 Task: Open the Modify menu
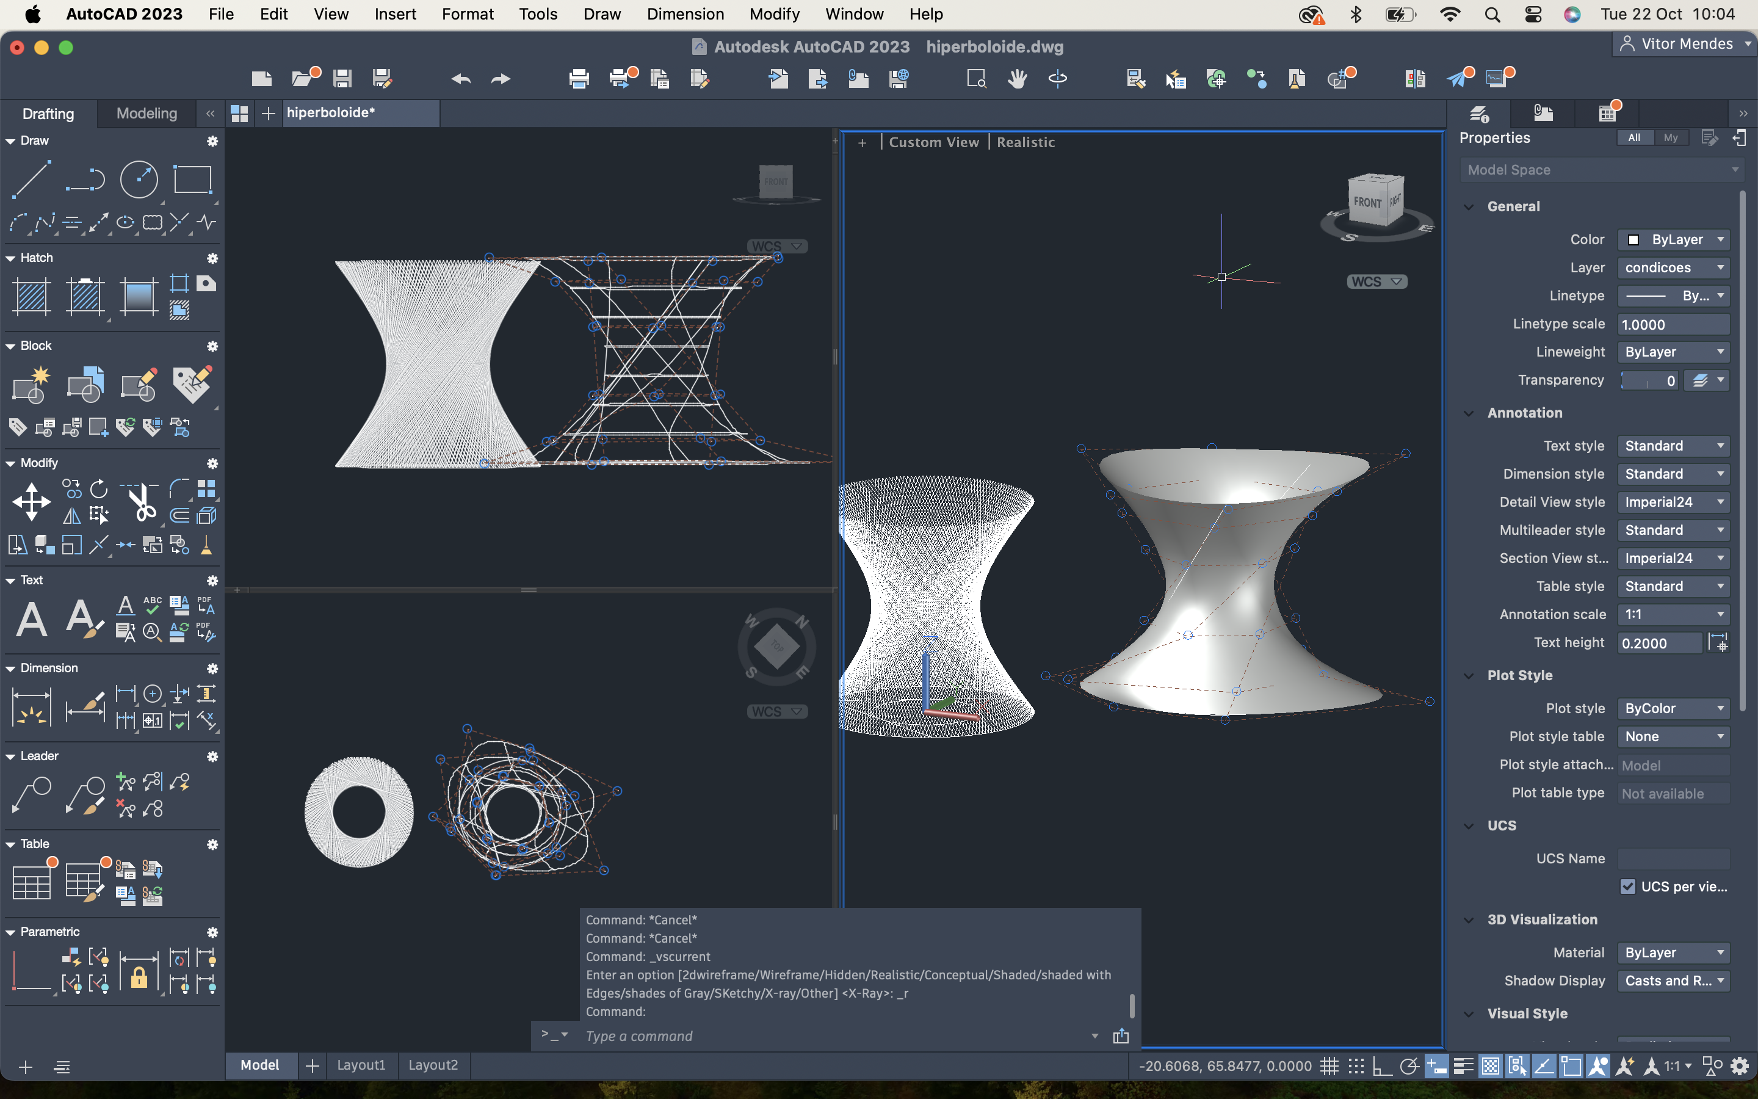click(775, 14)
